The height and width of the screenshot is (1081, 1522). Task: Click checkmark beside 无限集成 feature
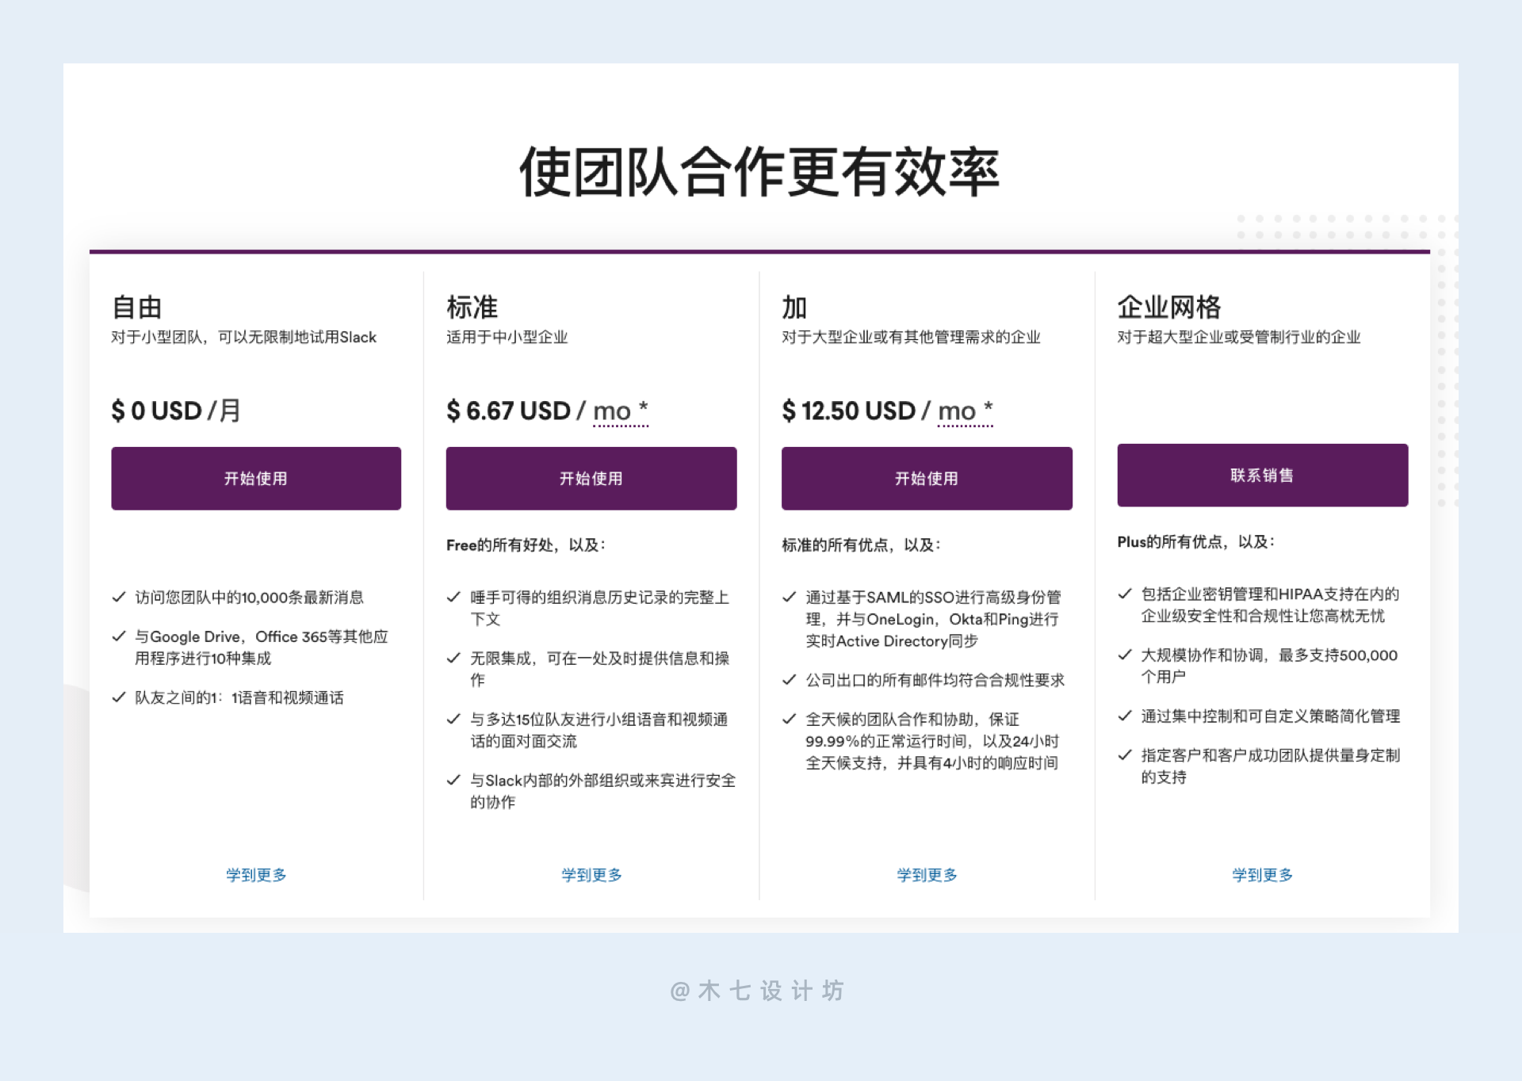pos(453,658)
